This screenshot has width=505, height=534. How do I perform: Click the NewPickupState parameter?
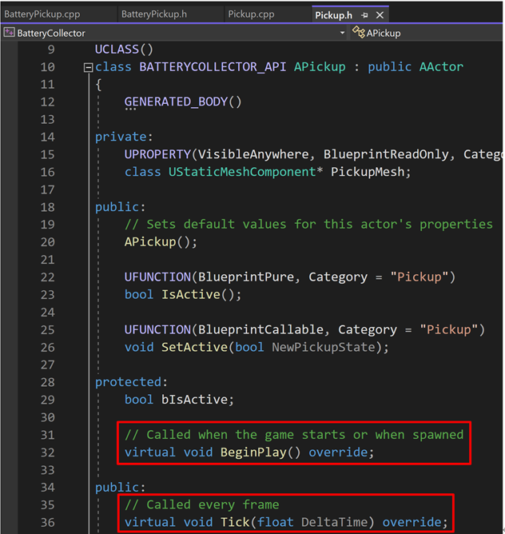[x=323, y=348]
